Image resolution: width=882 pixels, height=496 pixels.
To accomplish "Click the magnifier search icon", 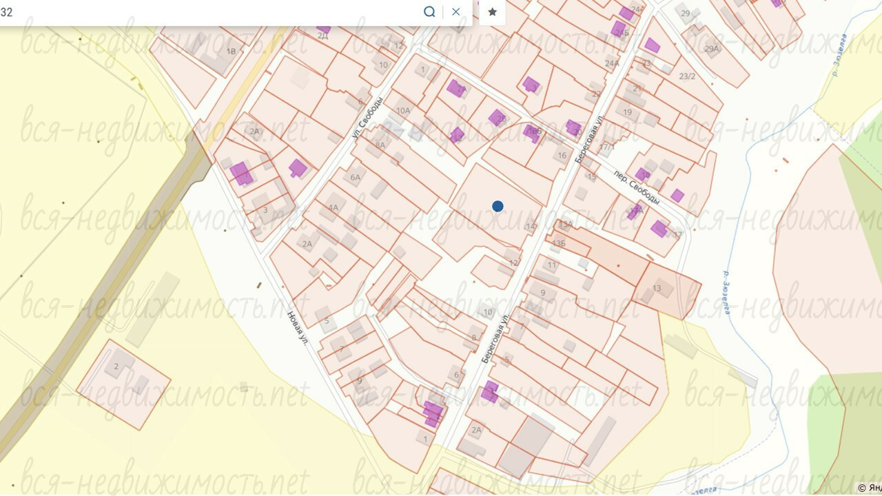I will [x=429, y=12].
